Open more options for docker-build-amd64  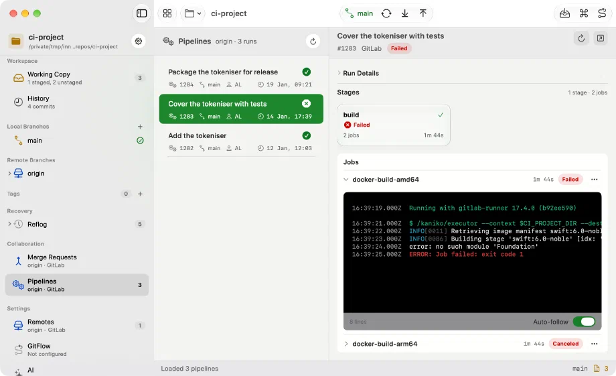pos(594,180)
